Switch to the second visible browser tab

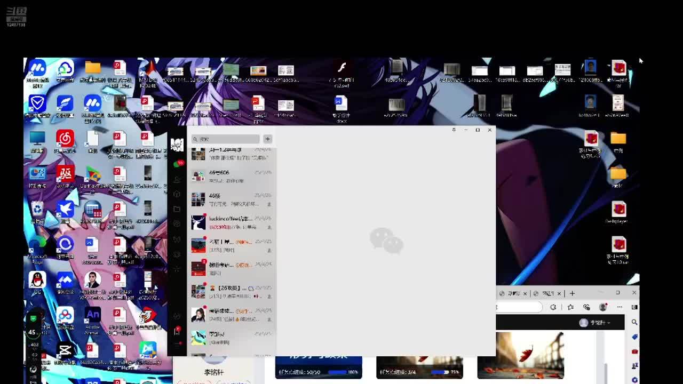[x=548, y=293]
